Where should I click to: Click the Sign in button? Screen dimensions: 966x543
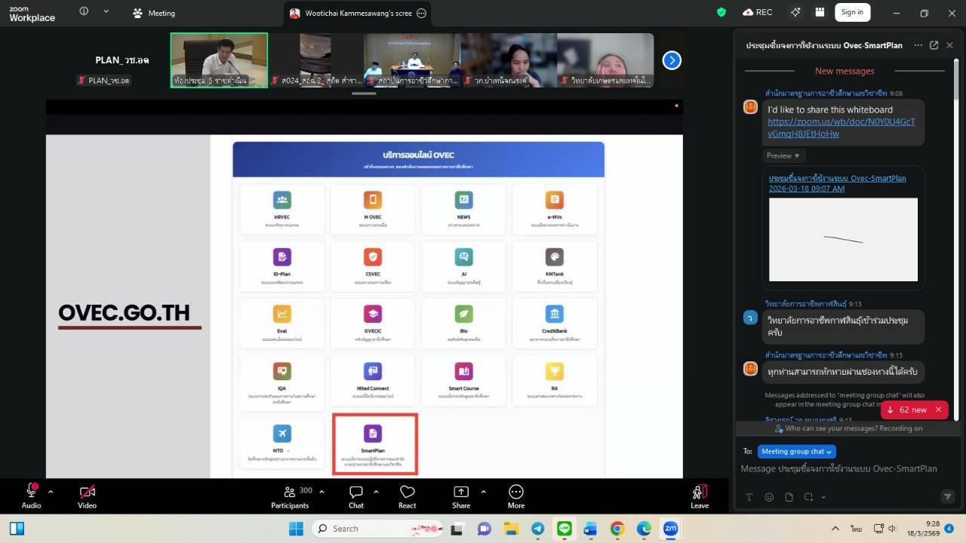pyautogui.click(x=852, y=12)
